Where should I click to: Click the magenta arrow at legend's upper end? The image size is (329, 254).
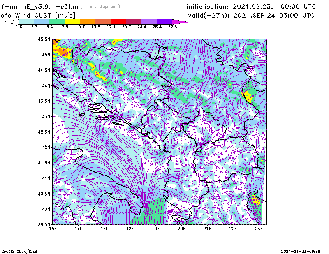coord(180,22)
